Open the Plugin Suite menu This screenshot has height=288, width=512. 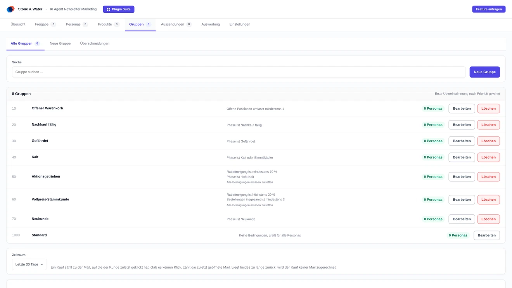point(119,9)
